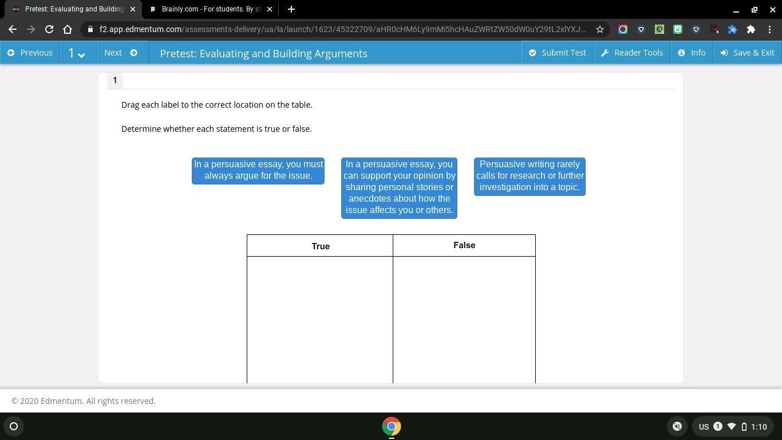Click the site lock icon in address bar

tap(90, 29)
